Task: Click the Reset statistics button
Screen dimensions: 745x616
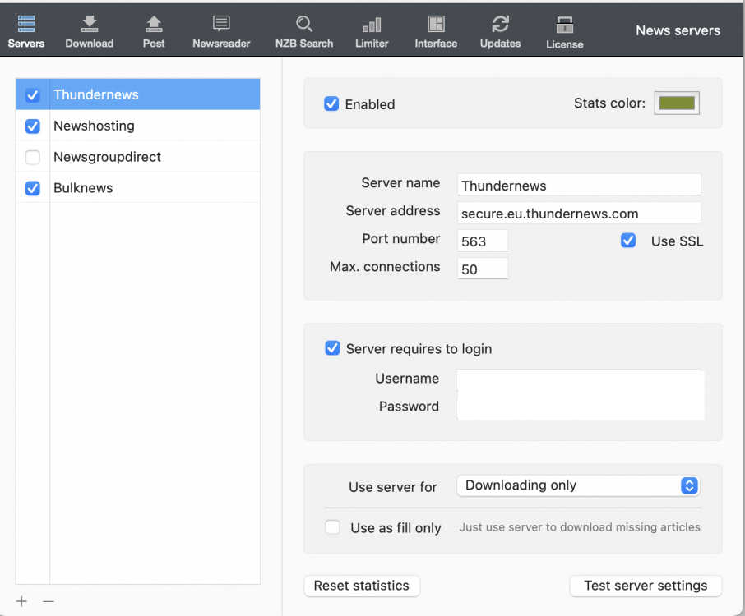Action: [362, 586]
